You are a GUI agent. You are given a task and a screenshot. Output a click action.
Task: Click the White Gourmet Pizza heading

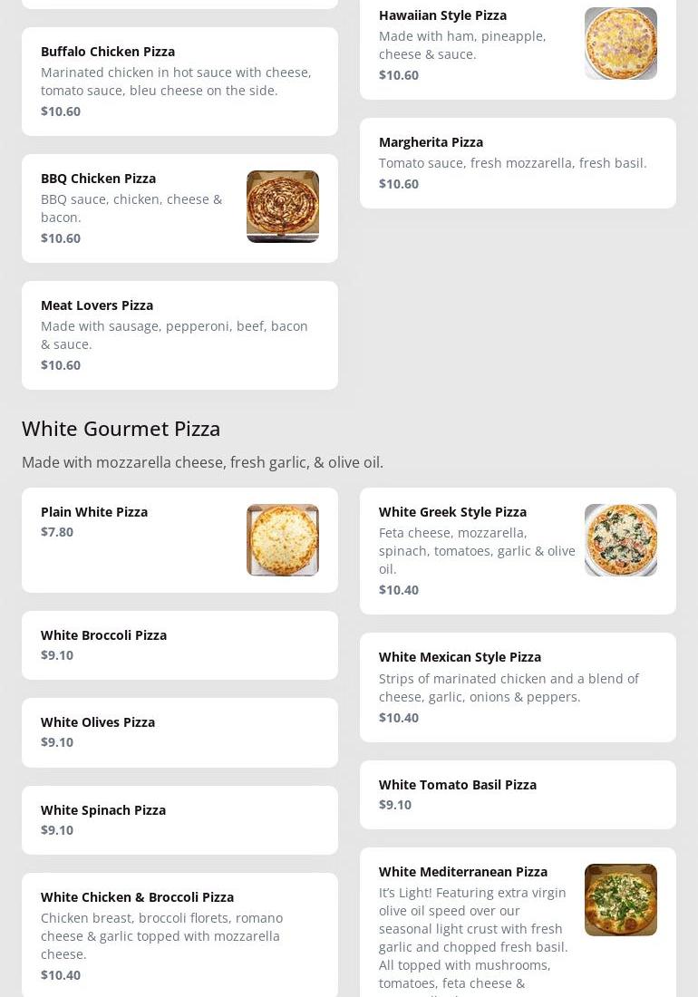coord(121,429)
